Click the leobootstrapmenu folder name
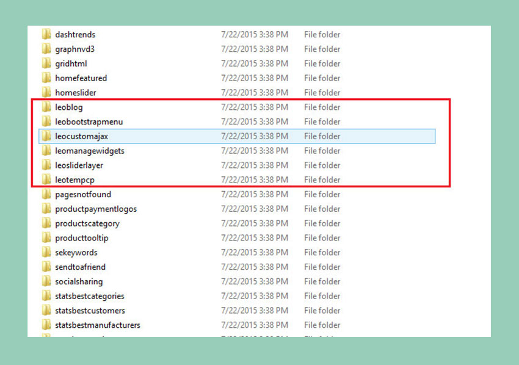 (x=89, y=122)
